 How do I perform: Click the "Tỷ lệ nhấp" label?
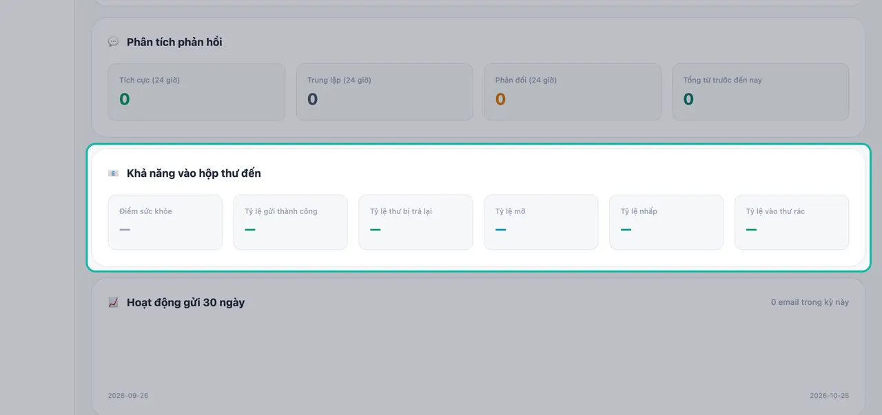[639, 211]
